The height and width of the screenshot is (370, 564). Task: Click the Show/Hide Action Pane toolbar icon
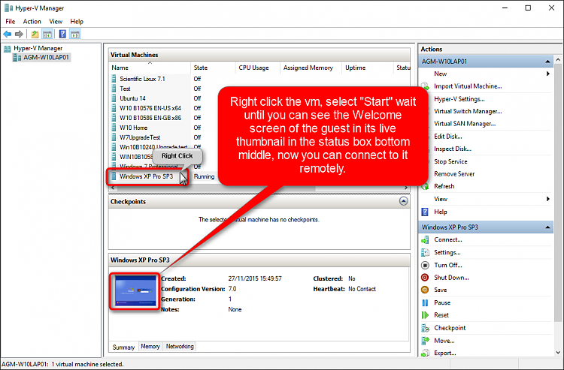click(x=74, y=34)
